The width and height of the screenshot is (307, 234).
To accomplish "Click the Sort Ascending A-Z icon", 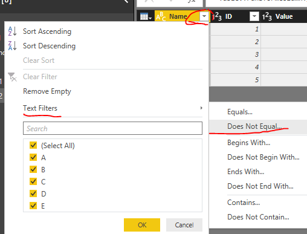I will 12,31.
